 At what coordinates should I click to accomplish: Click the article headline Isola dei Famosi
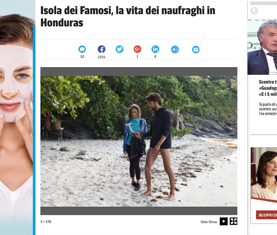128,17
